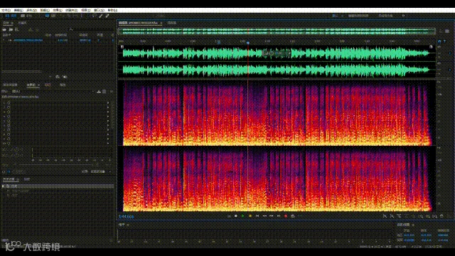Viewport: 455px width, 256px height.
Task: Toggle main effects rack power button
Action: point(4,171)
